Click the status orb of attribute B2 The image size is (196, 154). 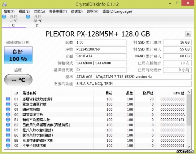click(x=8, y=125)
